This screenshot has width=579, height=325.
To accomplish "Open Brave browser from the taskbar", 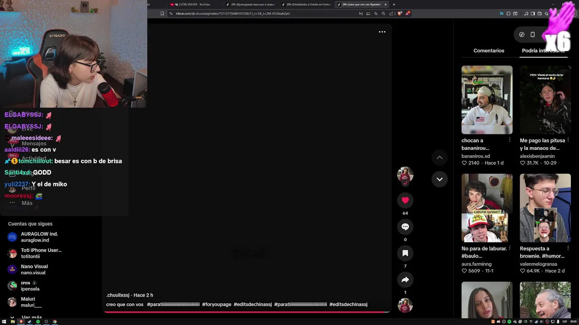I will click(x=21, y=322).
